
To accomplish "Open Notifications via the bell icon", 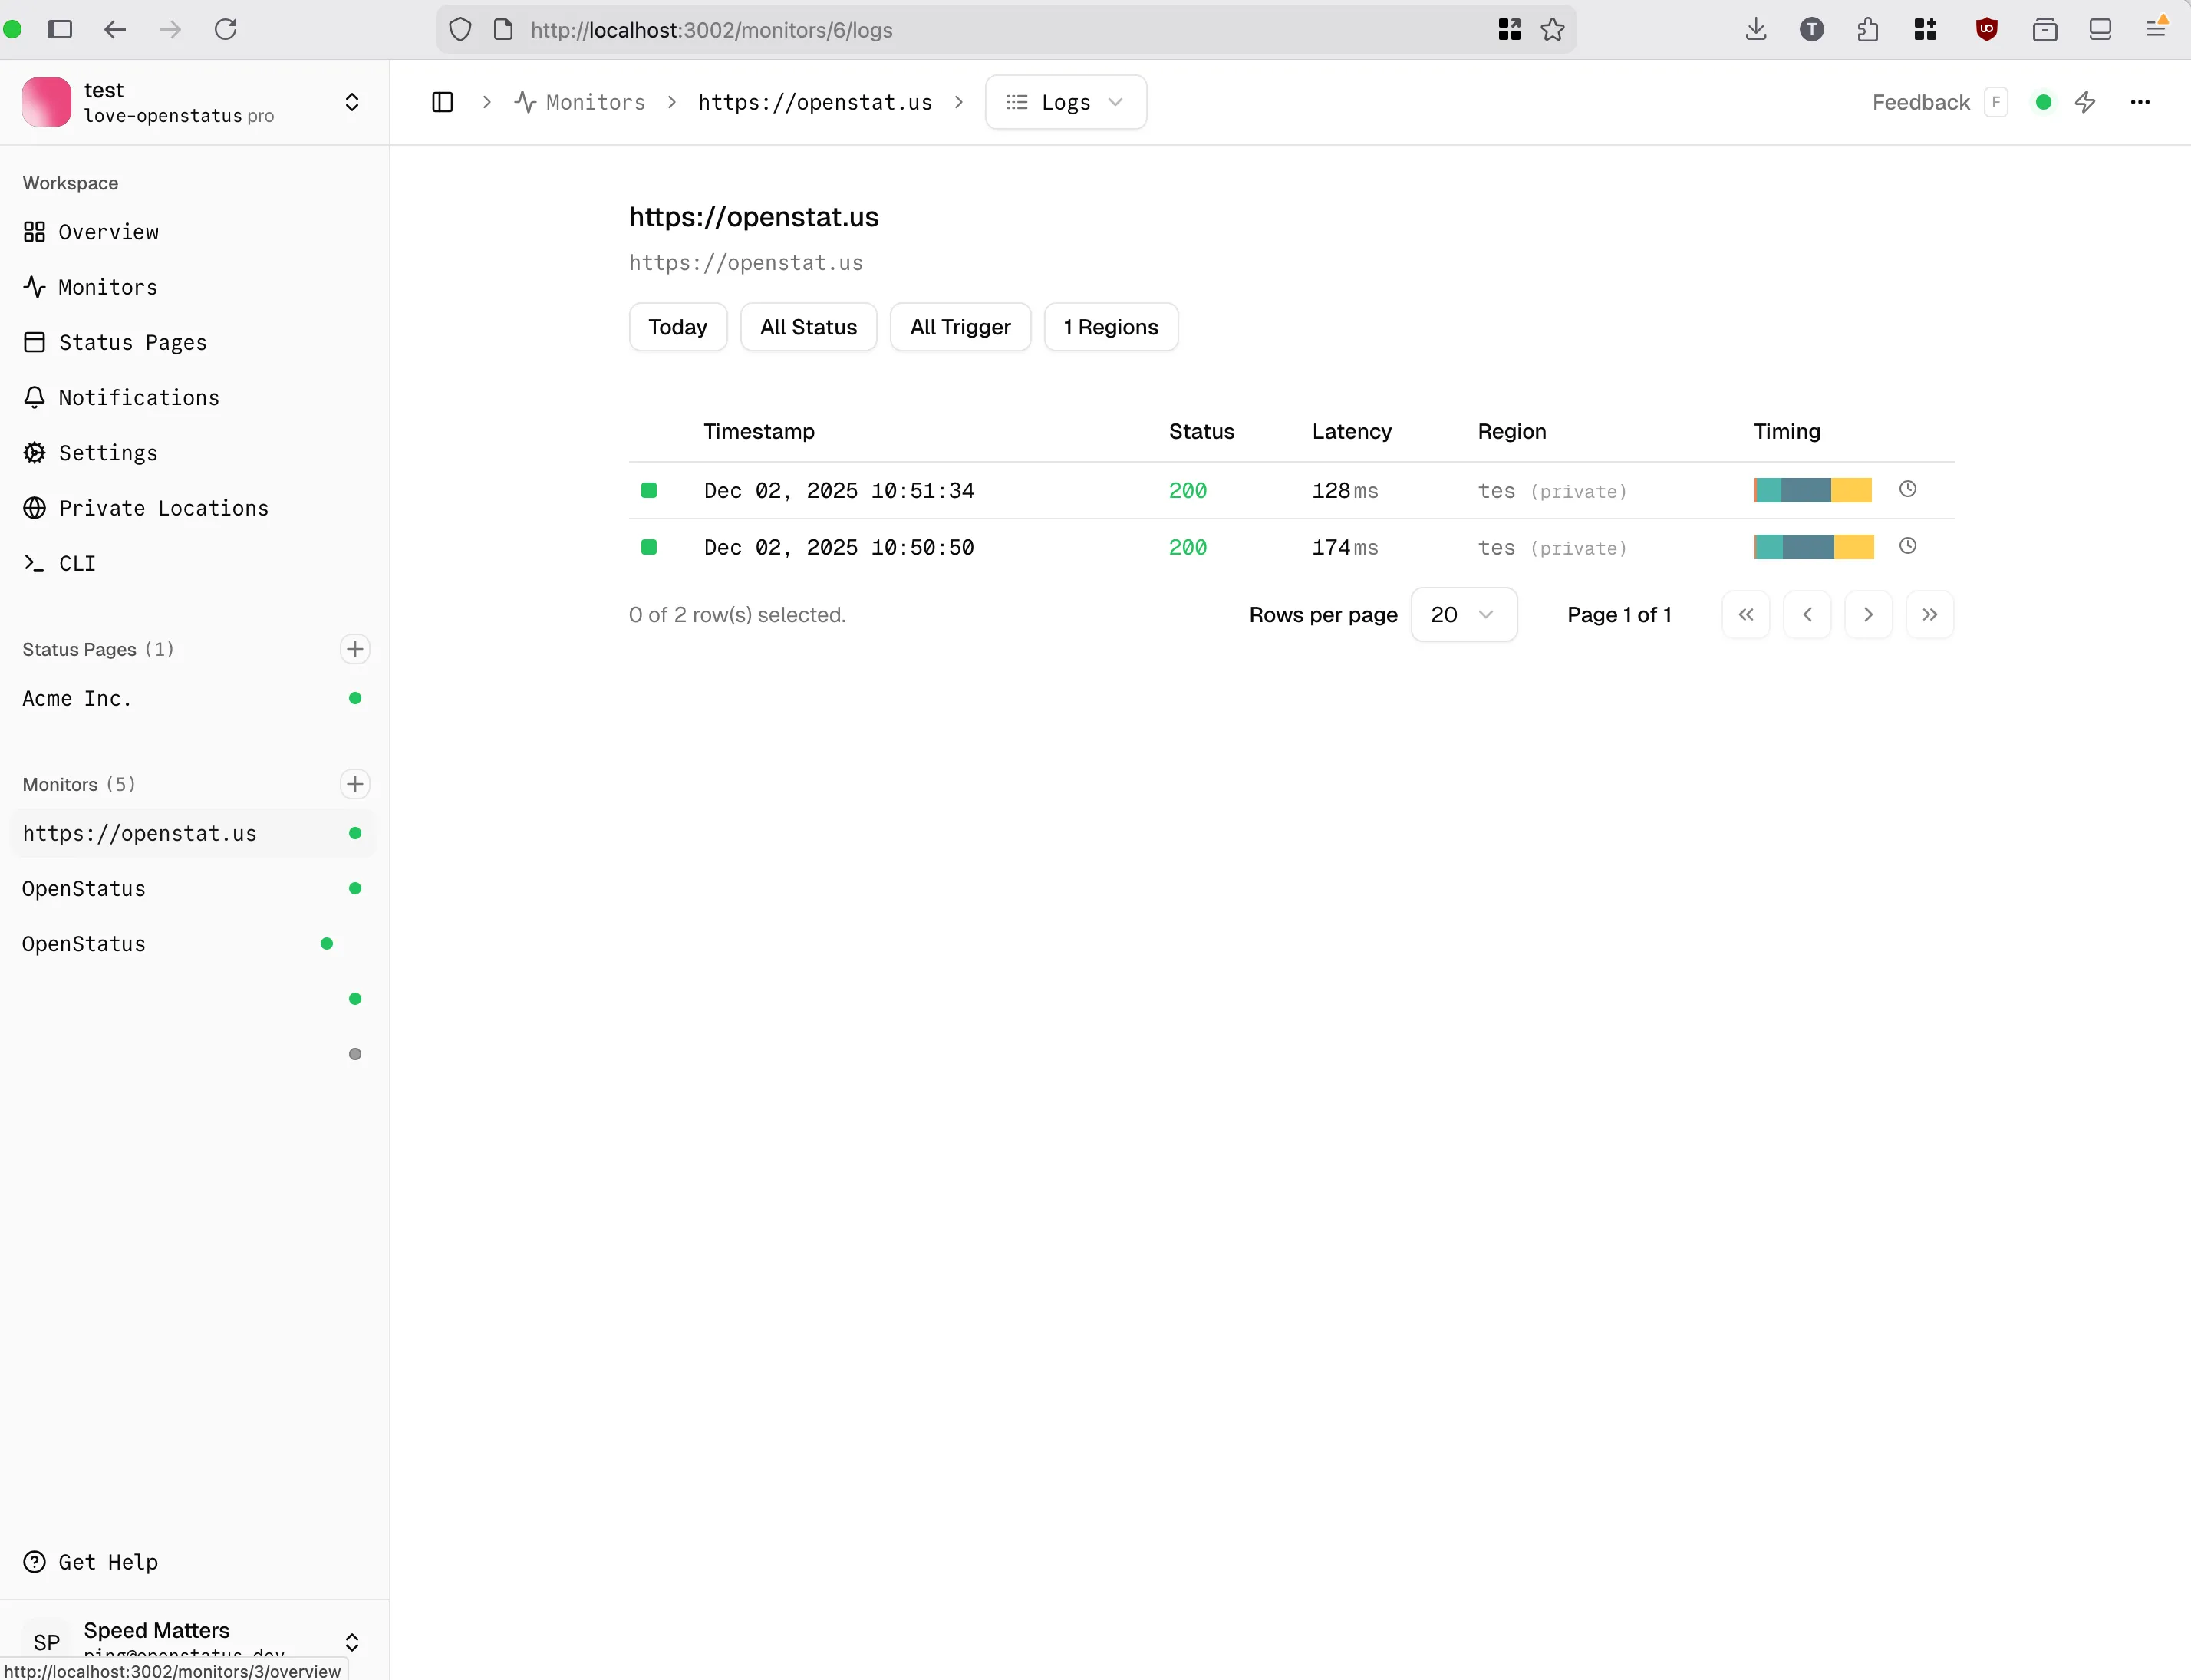I will pyautogui.click(x=34, y=397).
